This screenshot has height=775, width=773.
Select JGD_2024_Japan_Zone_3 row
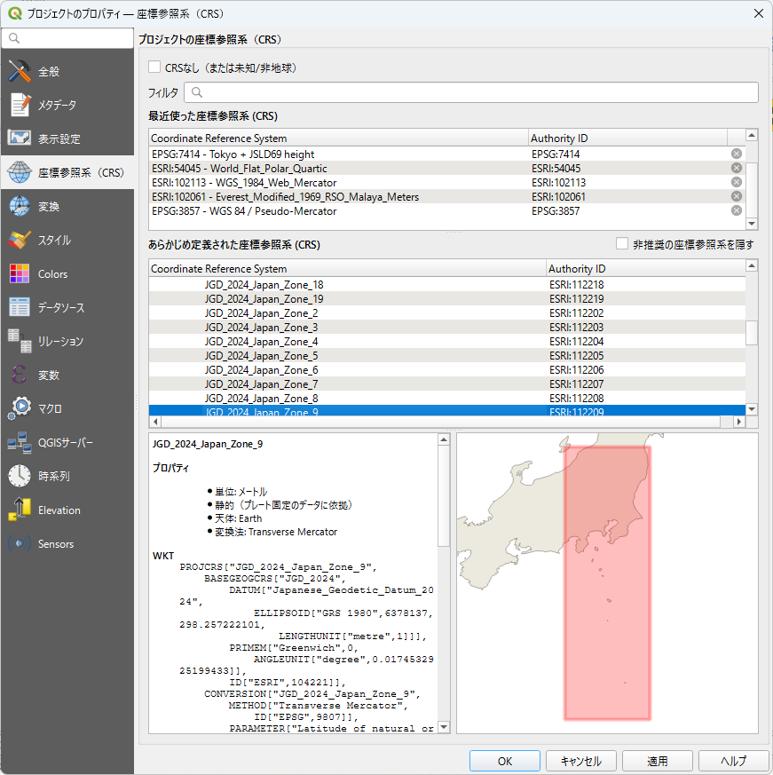pos(446,328)
